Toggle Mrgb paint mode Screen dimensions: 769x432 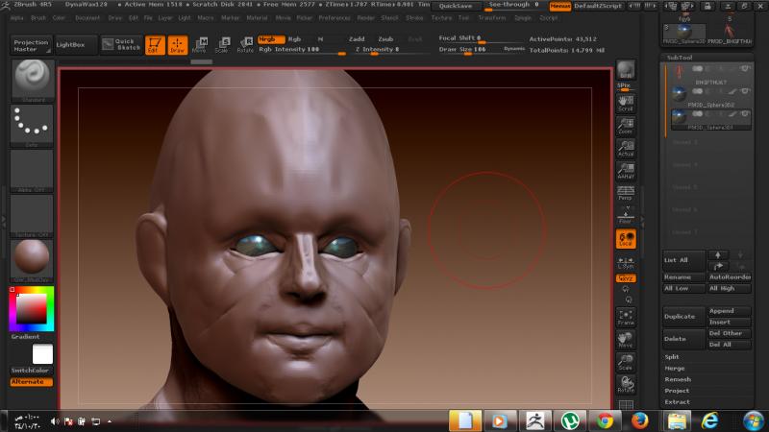271,39
